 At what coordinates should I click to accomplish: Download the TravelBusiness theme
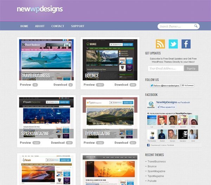coord(60,85)
